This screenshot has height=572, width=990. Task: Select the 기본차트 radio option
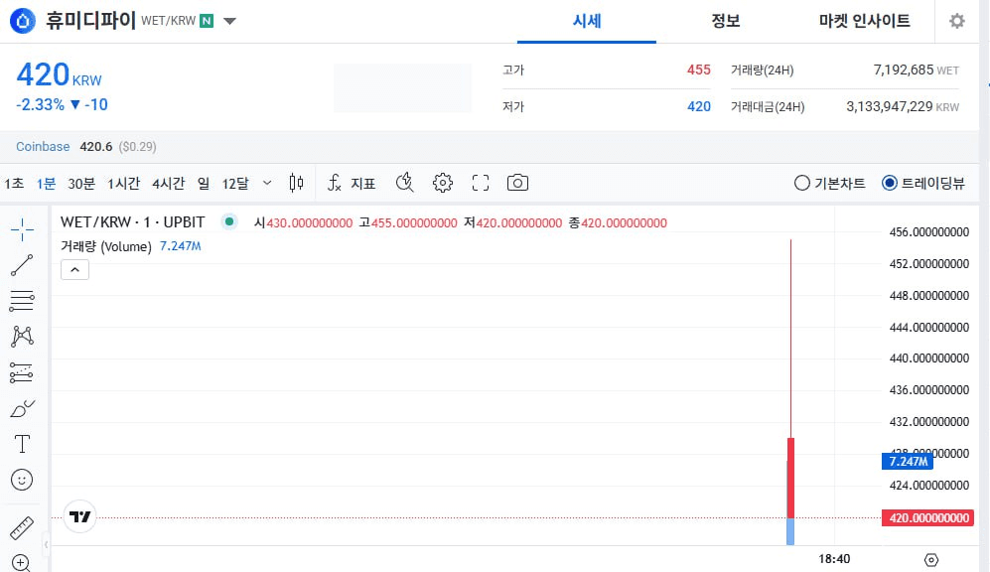tap(802, 183)
